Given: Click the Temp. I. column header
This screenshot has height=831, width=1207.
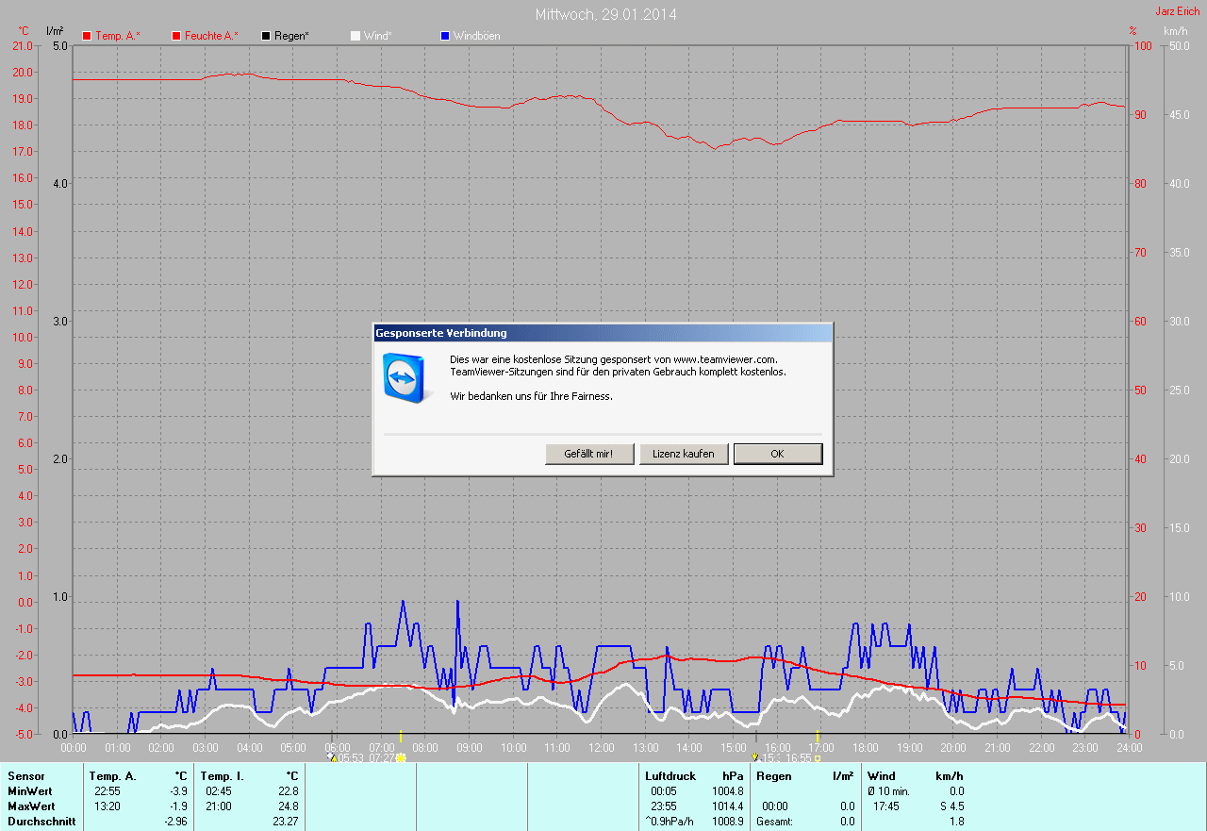Looking at the screenshot, I should click(222, 776).
